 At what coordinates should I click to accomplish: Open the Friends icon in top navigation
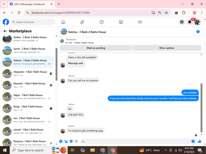(x=82, y=22)
